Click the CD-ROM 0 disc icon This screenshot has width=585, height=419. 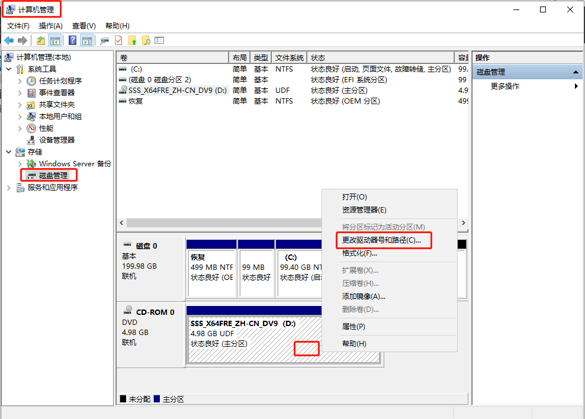127,311
